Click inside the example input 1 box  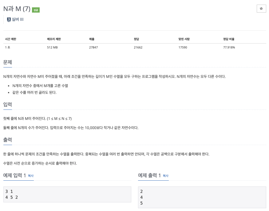click(x=67, y=194)
